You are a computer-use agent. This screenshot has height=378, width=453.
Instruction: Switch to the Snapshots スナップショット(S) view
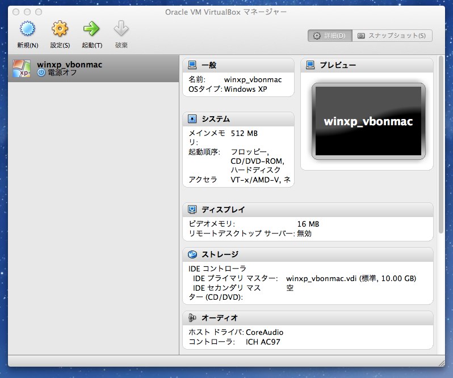pos(392,36)
